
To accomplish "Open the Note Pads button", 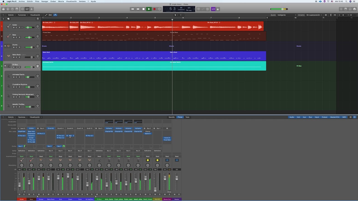I will pos(346,9).
